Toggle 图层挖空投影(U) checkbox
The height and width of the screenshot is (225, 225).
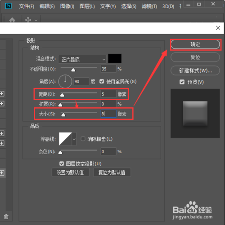[62, 163]
